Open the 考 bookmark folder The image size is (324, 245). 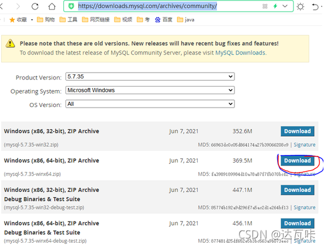143,20
